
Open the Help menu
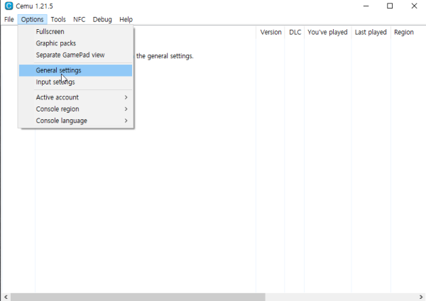pos(126,19)
